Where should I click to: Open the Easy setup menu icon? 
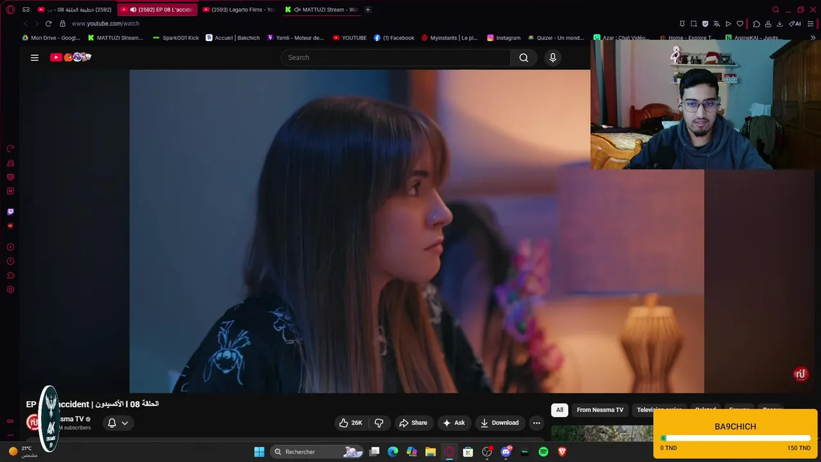pyautogui.click(x=812, y=24)
